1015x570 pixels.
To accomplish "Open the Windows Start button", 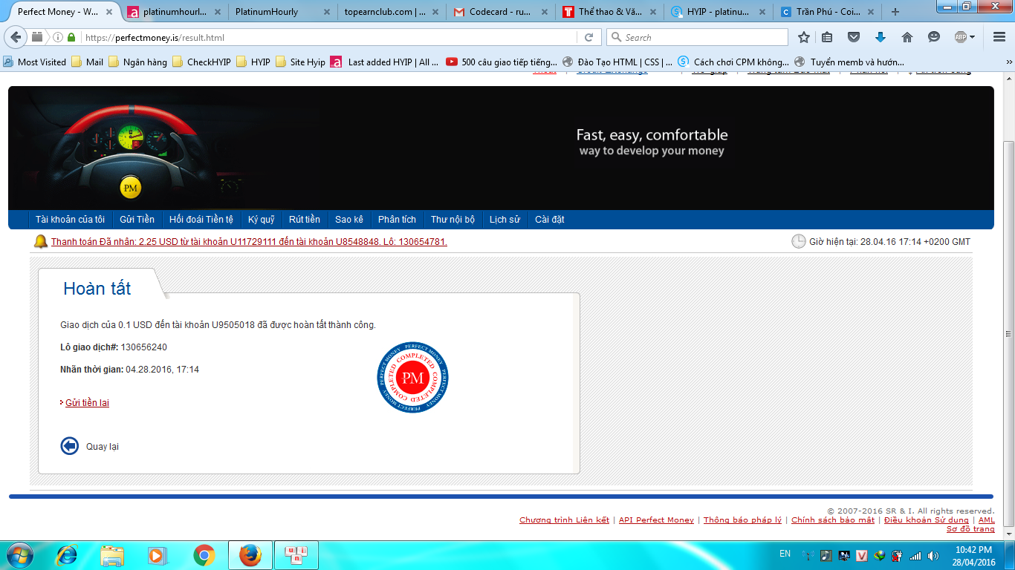I will point(19,555).
